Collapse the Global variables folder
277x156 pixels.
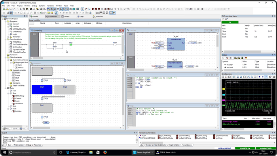[x=6, y=57]
